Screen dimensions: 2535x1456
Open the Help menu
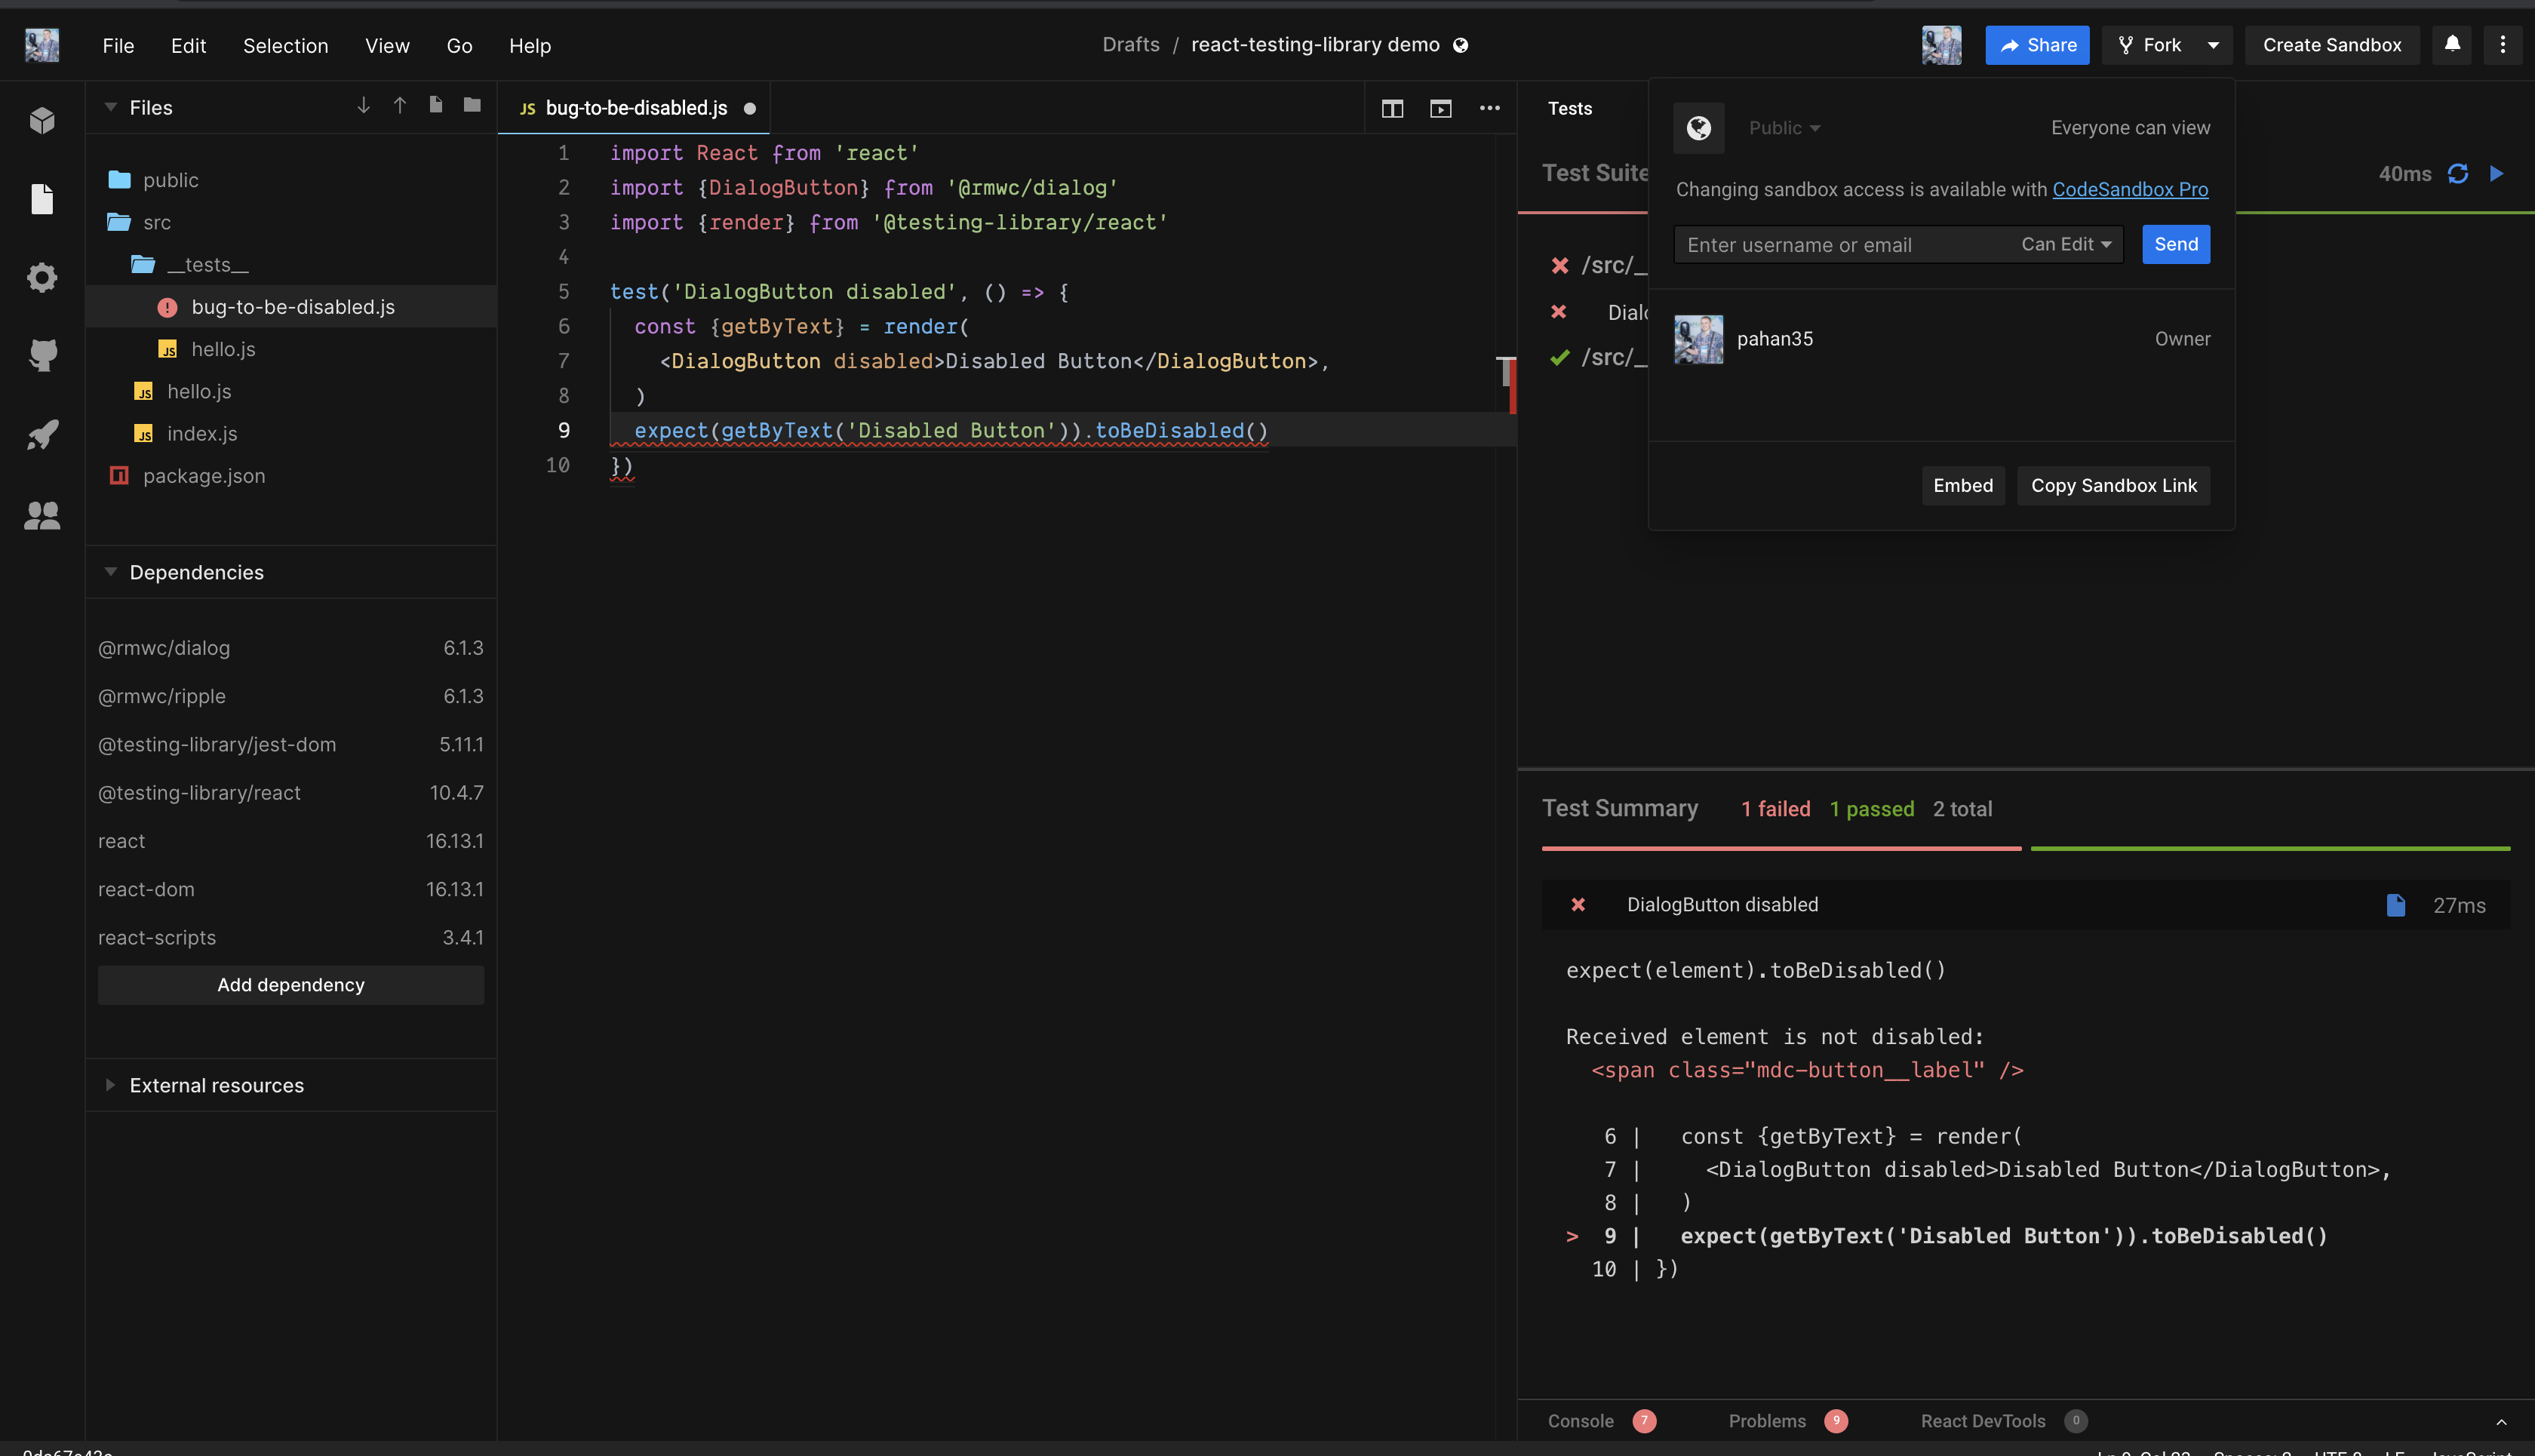point(530,46)
